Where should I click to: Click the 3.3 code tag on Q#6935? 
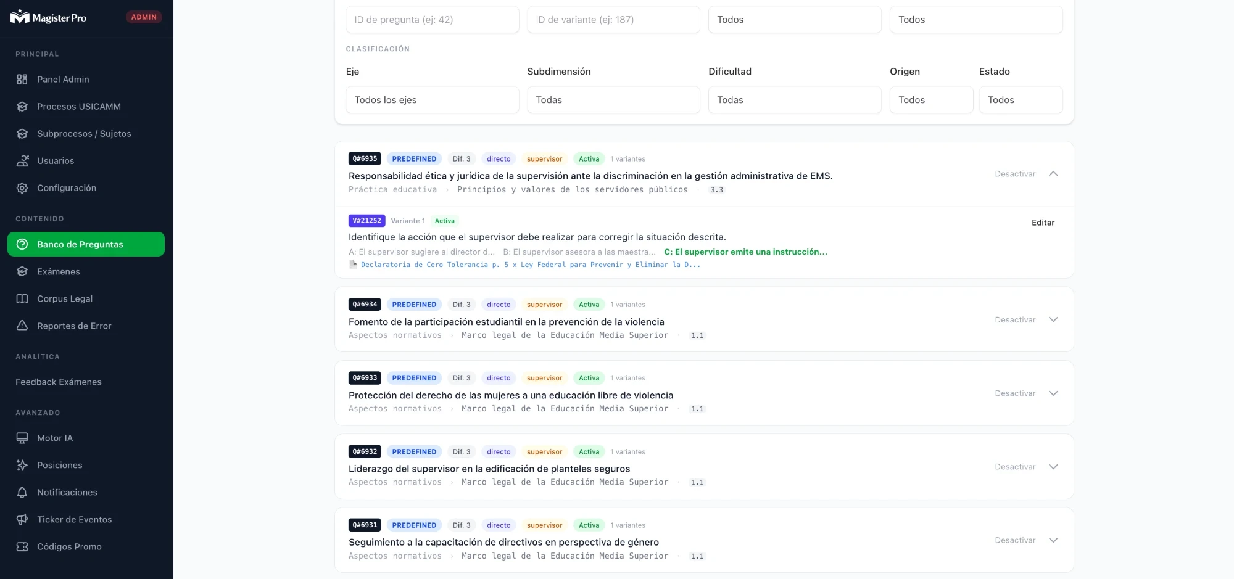[716, 190]
